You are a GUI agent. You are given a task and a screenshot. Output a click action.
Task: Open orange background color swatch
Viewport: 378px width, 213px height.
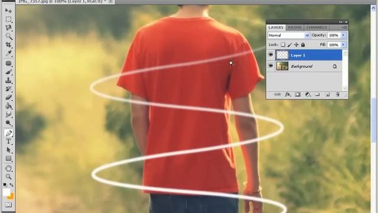pos(11,196)
